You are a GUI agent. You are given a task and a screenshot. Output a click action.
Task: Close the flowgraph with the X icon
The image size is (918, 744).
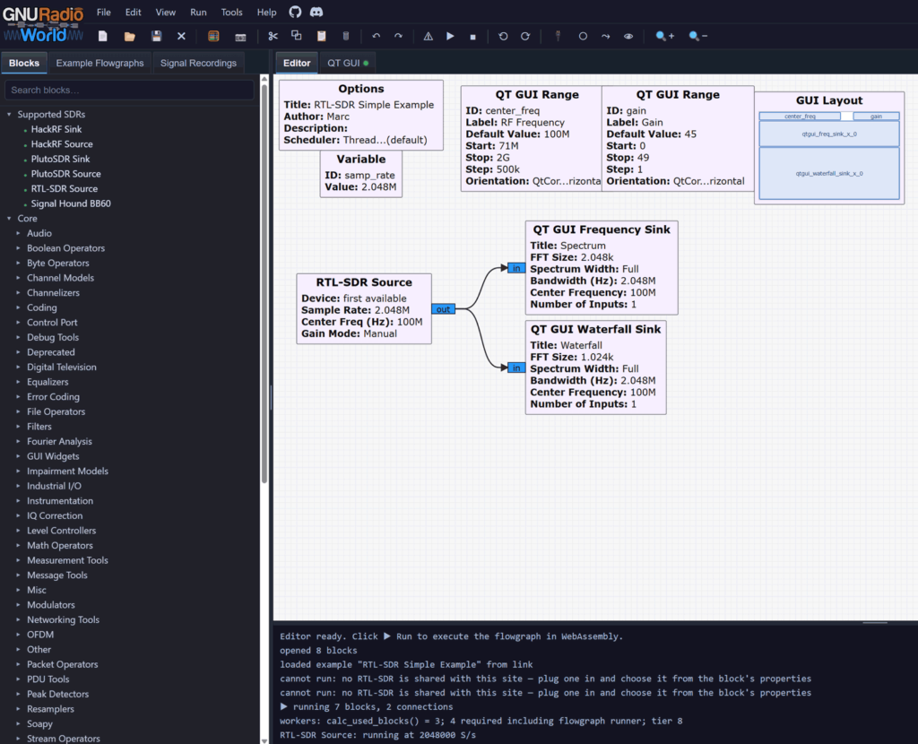[181, 36]
